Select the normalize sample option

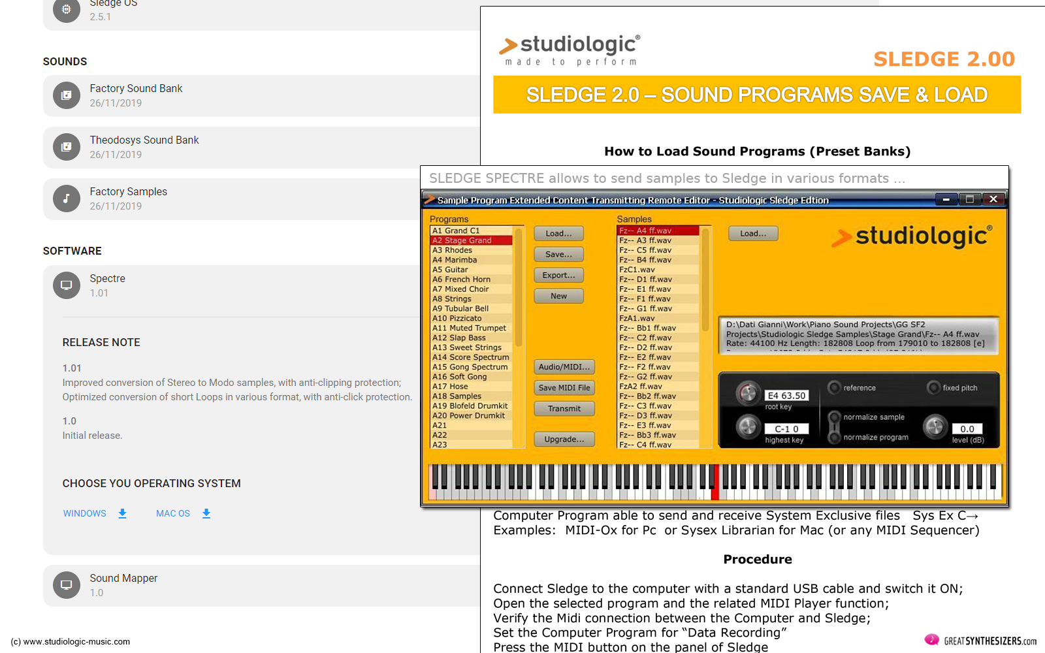tap(834, 417)
